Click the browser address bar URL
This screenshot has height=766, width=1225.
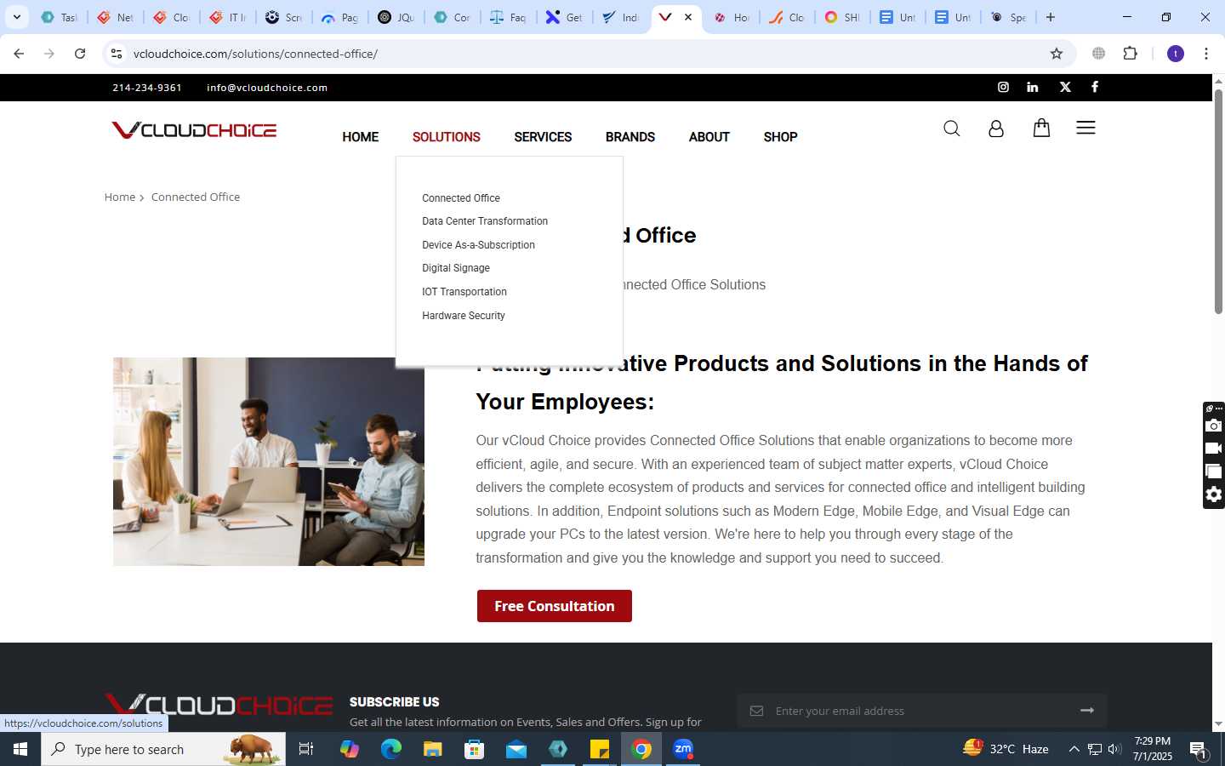pyautogui.click(x=255, y=54)
